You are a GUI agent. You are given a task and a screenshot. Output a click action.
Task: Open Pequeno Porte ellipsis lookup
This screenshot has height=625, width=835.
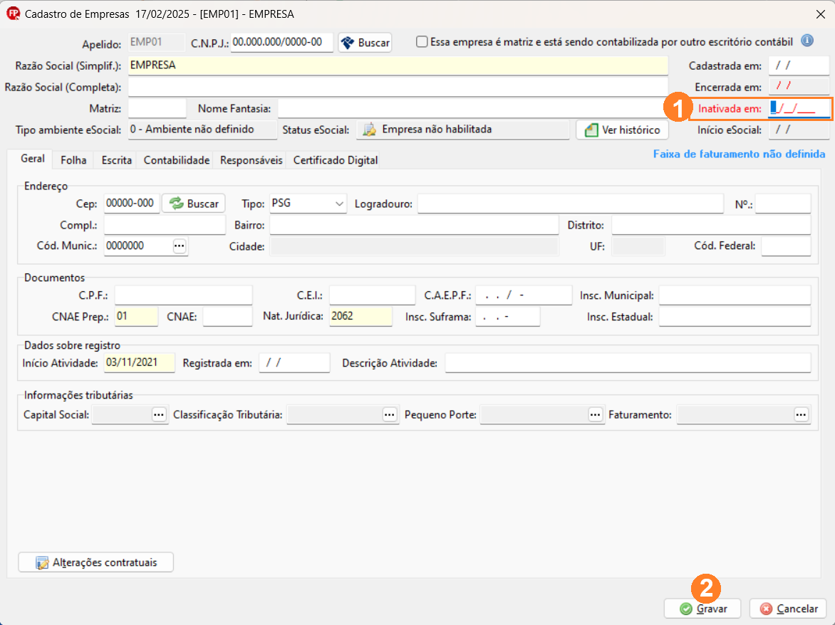tap(596, 415)
